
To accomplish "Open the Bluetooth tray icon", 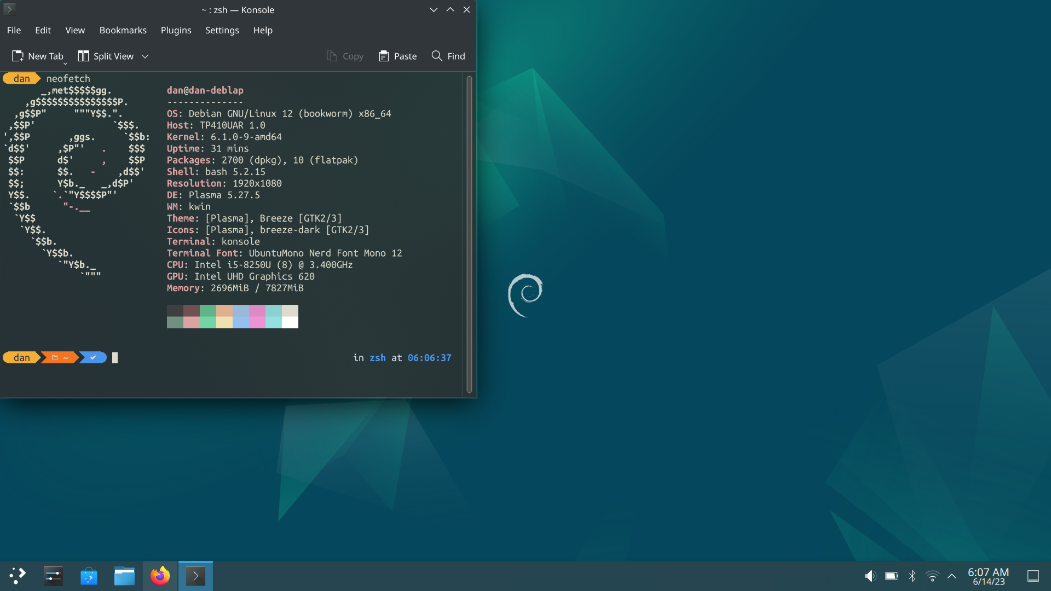I will click(912, 576).
